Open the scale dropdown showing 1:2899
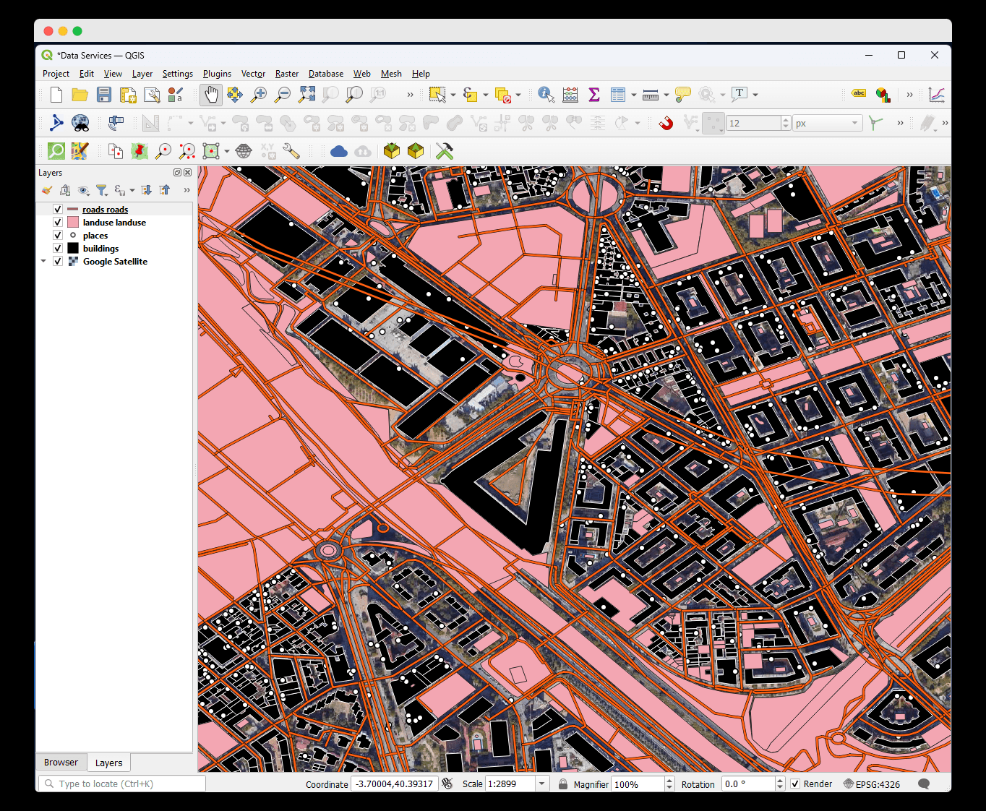 pyautogui.click(x=541, y=783)
